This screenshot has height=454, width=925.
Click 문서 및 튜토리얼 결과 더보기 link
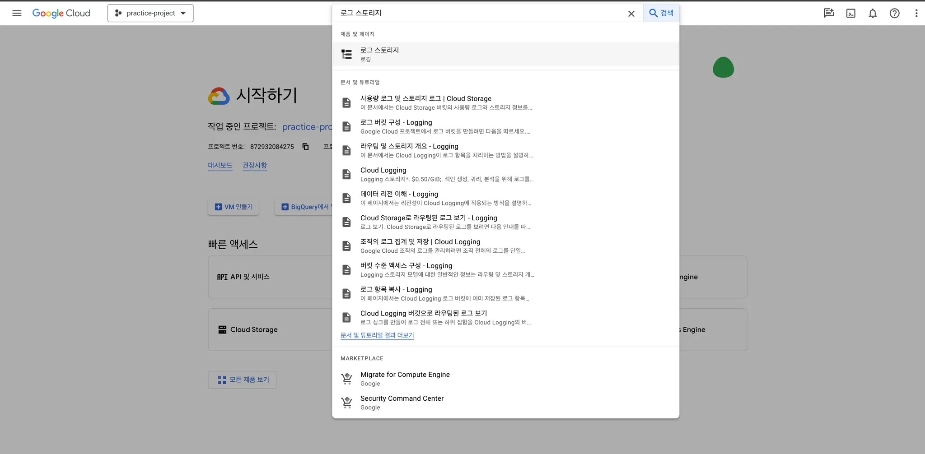coord(377,335)
